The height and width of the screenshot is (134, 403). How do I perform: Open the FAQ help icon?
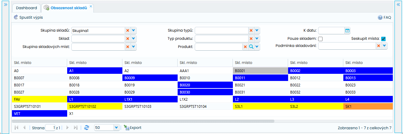[x=380, y=17]
